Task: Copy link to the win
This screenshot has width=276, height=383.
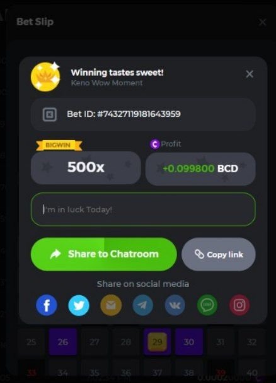Action: (219, 254)
